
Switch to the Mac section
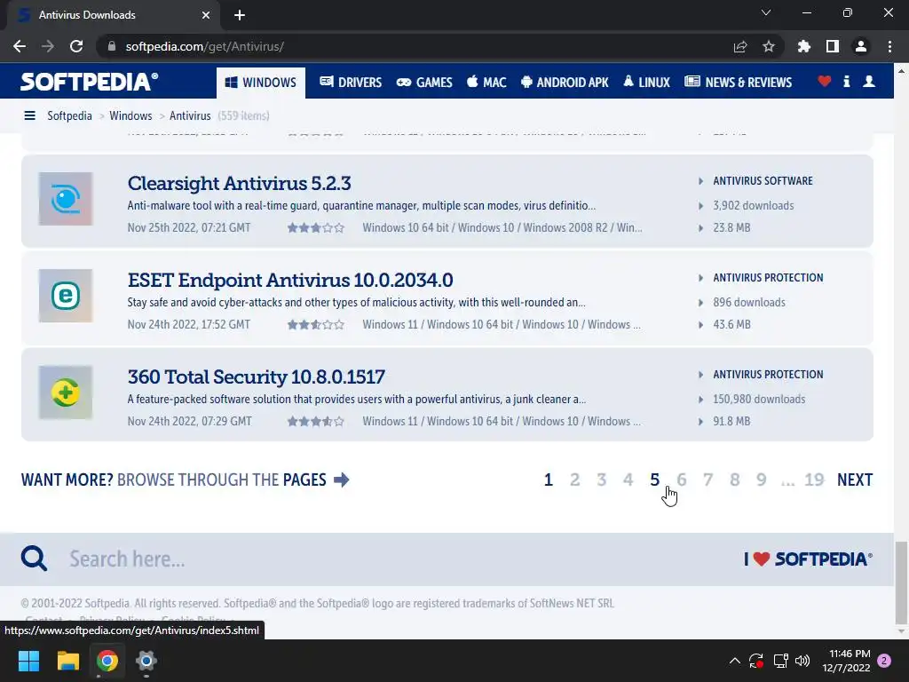[486, 83]
